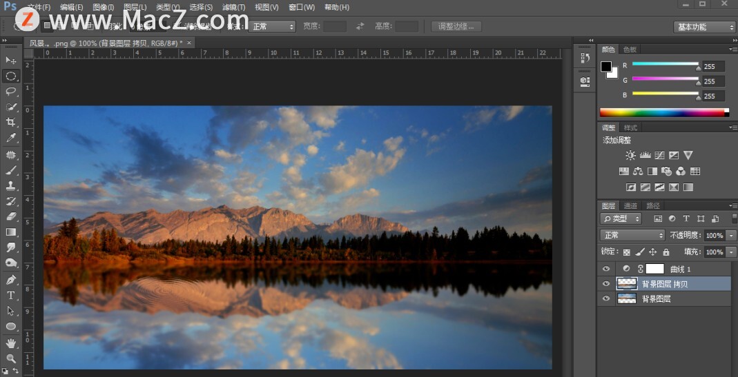This screenshot has width=738, height=377.
Task: Switch to the 色板 tab
Action: tap(630, 49)
